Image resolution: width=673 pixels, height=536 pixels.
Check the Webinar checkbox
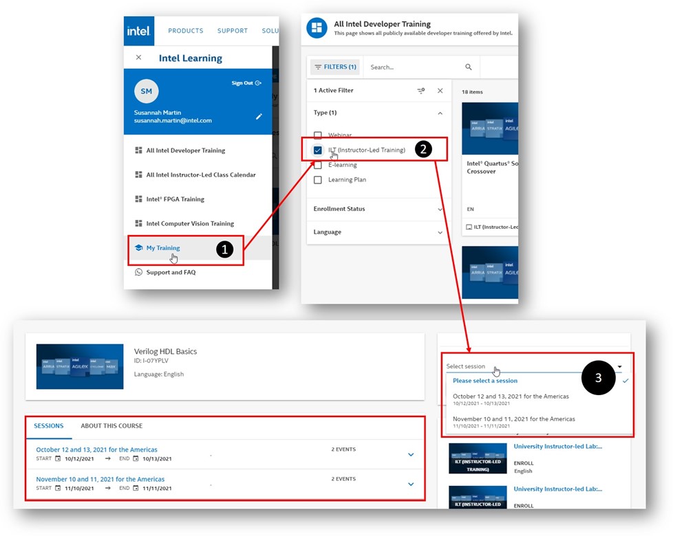[318, 135]
